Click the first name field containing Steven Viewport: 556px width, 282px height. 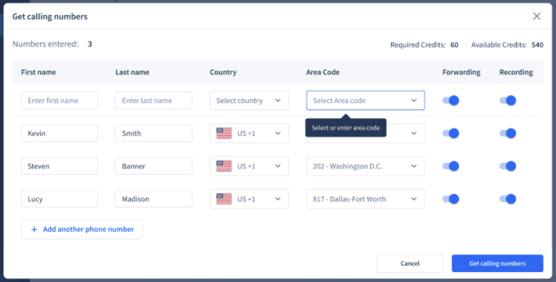click(x=59, y=166)
